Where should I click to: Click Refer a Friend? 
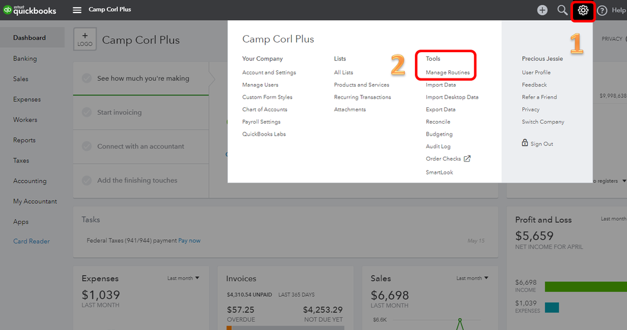[x=539, y=97]
